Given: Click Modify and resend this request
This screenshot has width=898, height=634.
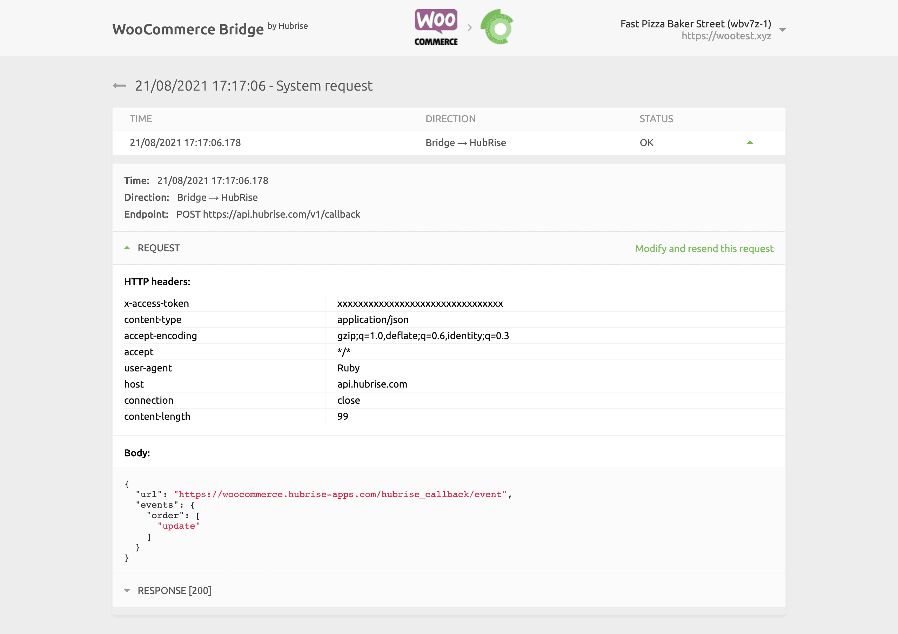Looking at the screenshot, I should pos(704,248).
